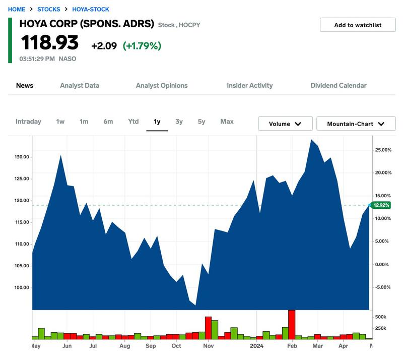This screenshot has height=356, width=403.
Task: Click the Jun date axis label
Action: point(67,346)
